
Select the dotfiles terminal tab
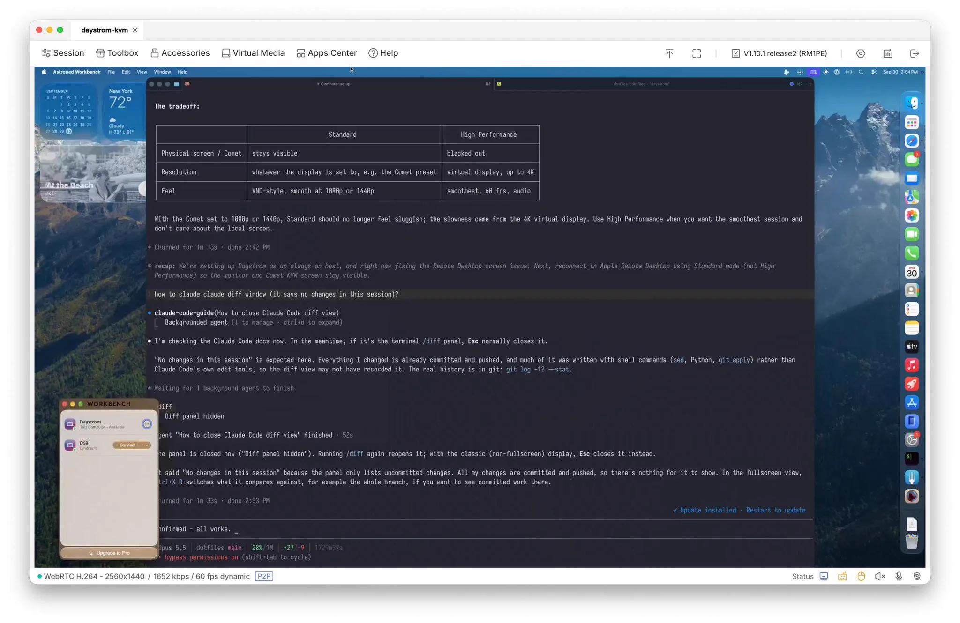click(641, 84)
